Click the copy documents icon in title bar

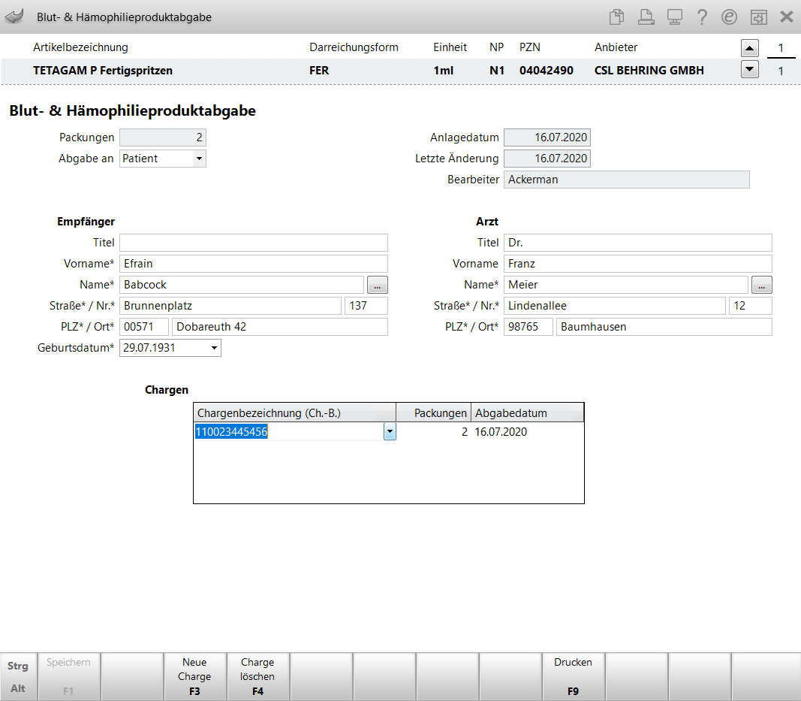coord(616,17)
